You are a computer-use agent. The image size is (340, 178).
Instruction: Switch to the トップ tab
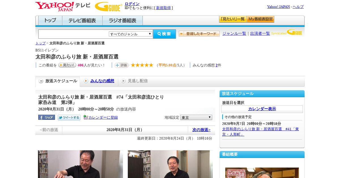[50, 21]
